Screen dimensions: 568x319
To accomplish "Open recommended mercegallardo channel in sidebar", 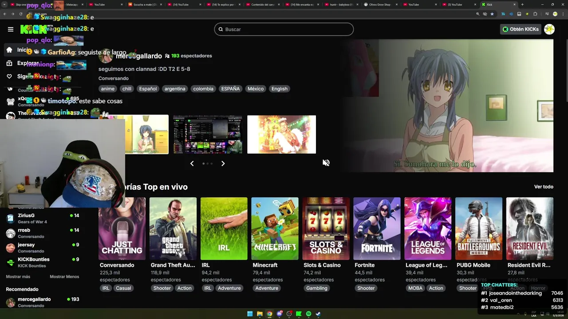I will click(43, 302).
